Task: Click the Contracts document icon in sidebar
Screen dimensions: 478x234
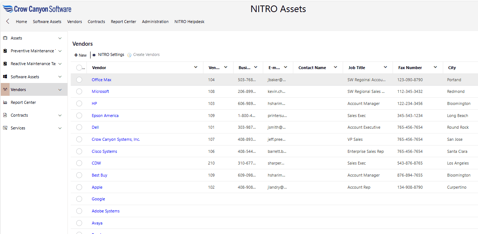Action: (x=5, y=115)
